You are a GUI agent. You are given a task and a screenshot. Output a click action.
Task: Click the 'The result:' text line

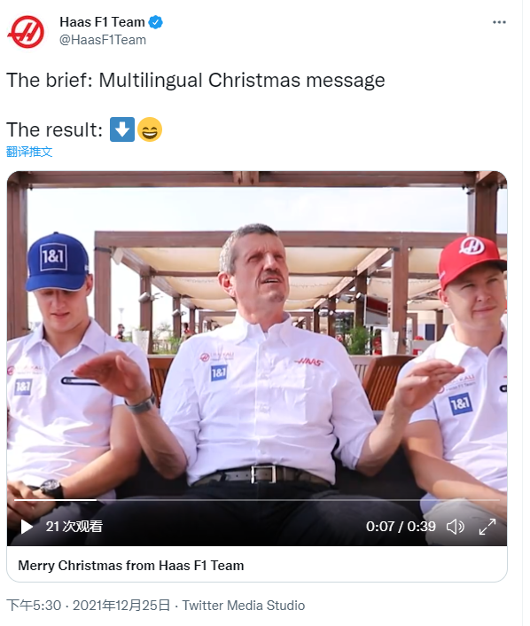(55, 129)
